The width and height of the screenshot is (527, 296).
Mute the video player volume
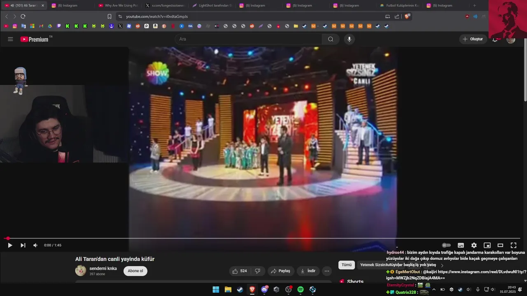tap(35, 245)
